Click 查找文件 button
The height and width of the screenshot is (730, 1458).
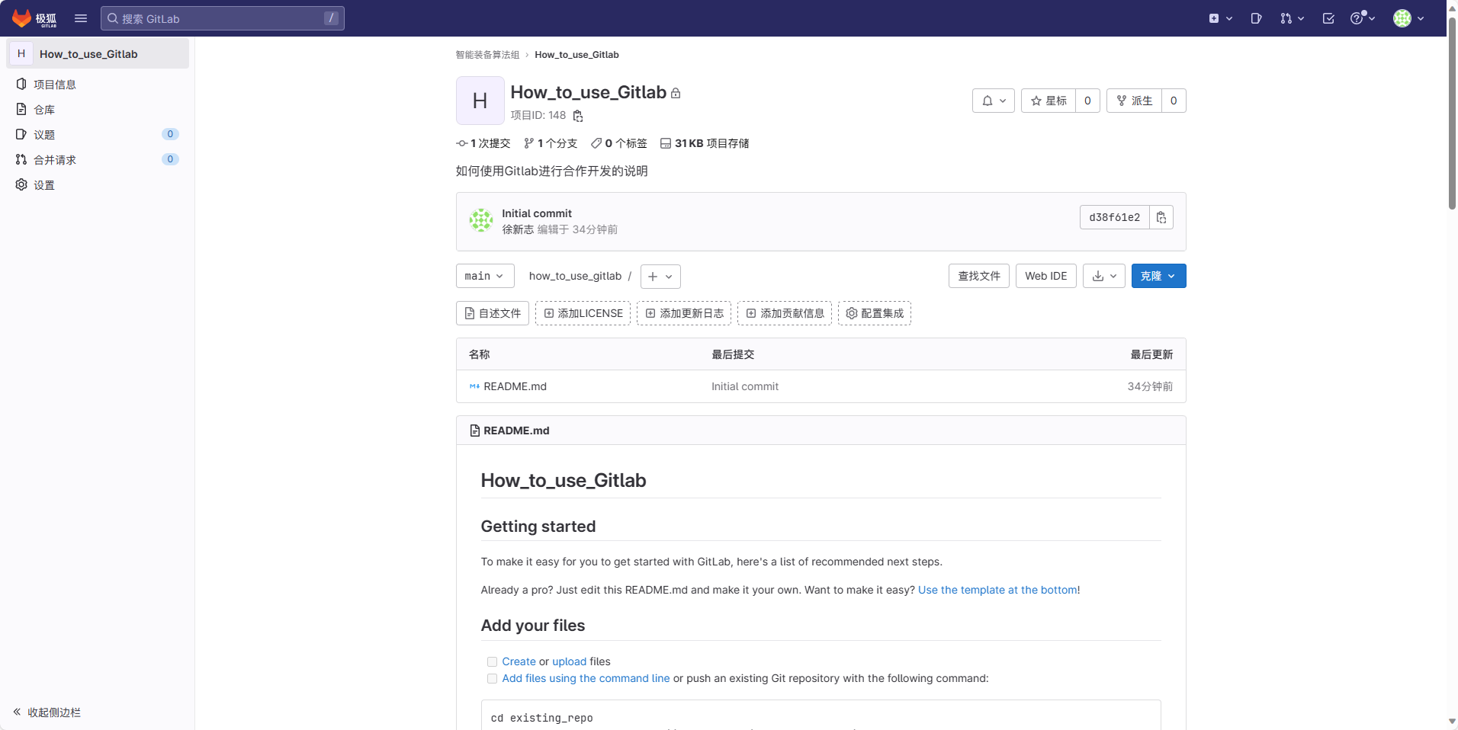pyautogui.click(x=979, y=276)
